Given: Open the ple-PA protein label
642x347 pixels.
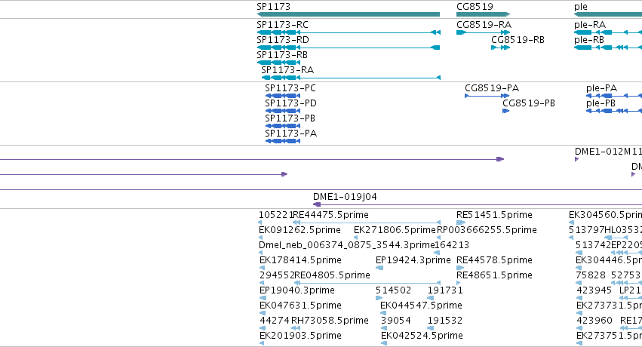Looking at the screenshot, I should click(x=601, y=88).
